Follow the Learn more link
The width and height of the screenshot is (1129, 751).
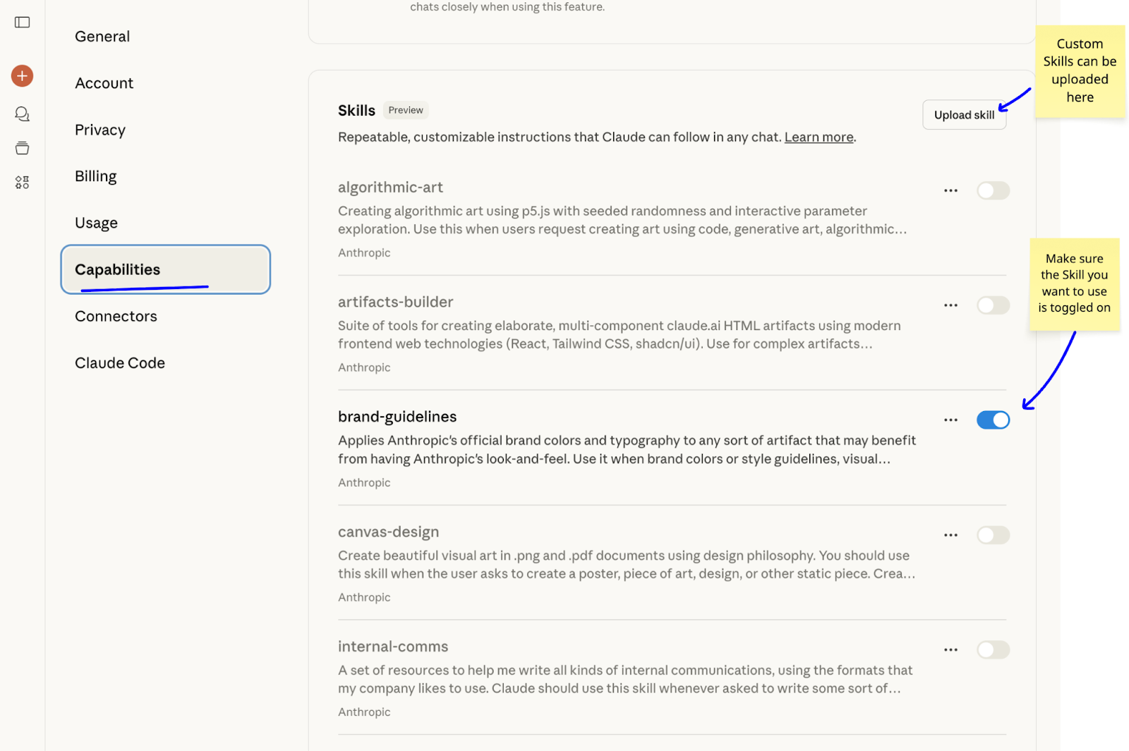(819, 138)
